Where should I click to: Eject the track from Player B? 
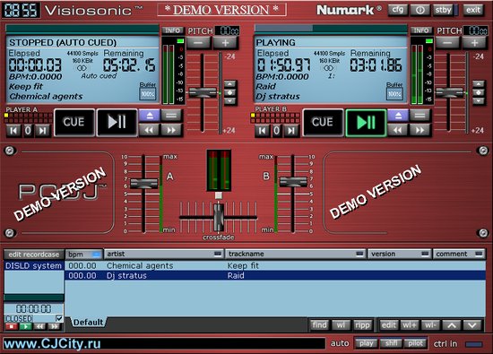tap(398, 116)
